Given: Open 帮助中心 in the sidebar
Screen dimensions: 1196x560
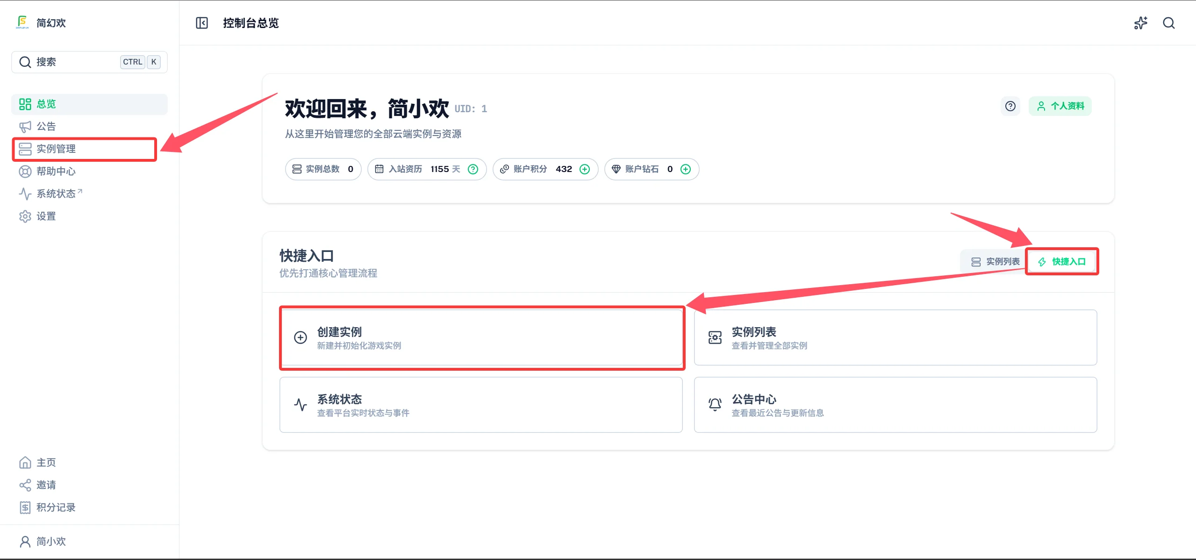Looking at the screenshot, I should pyautogui.click(x=89, y=172).
